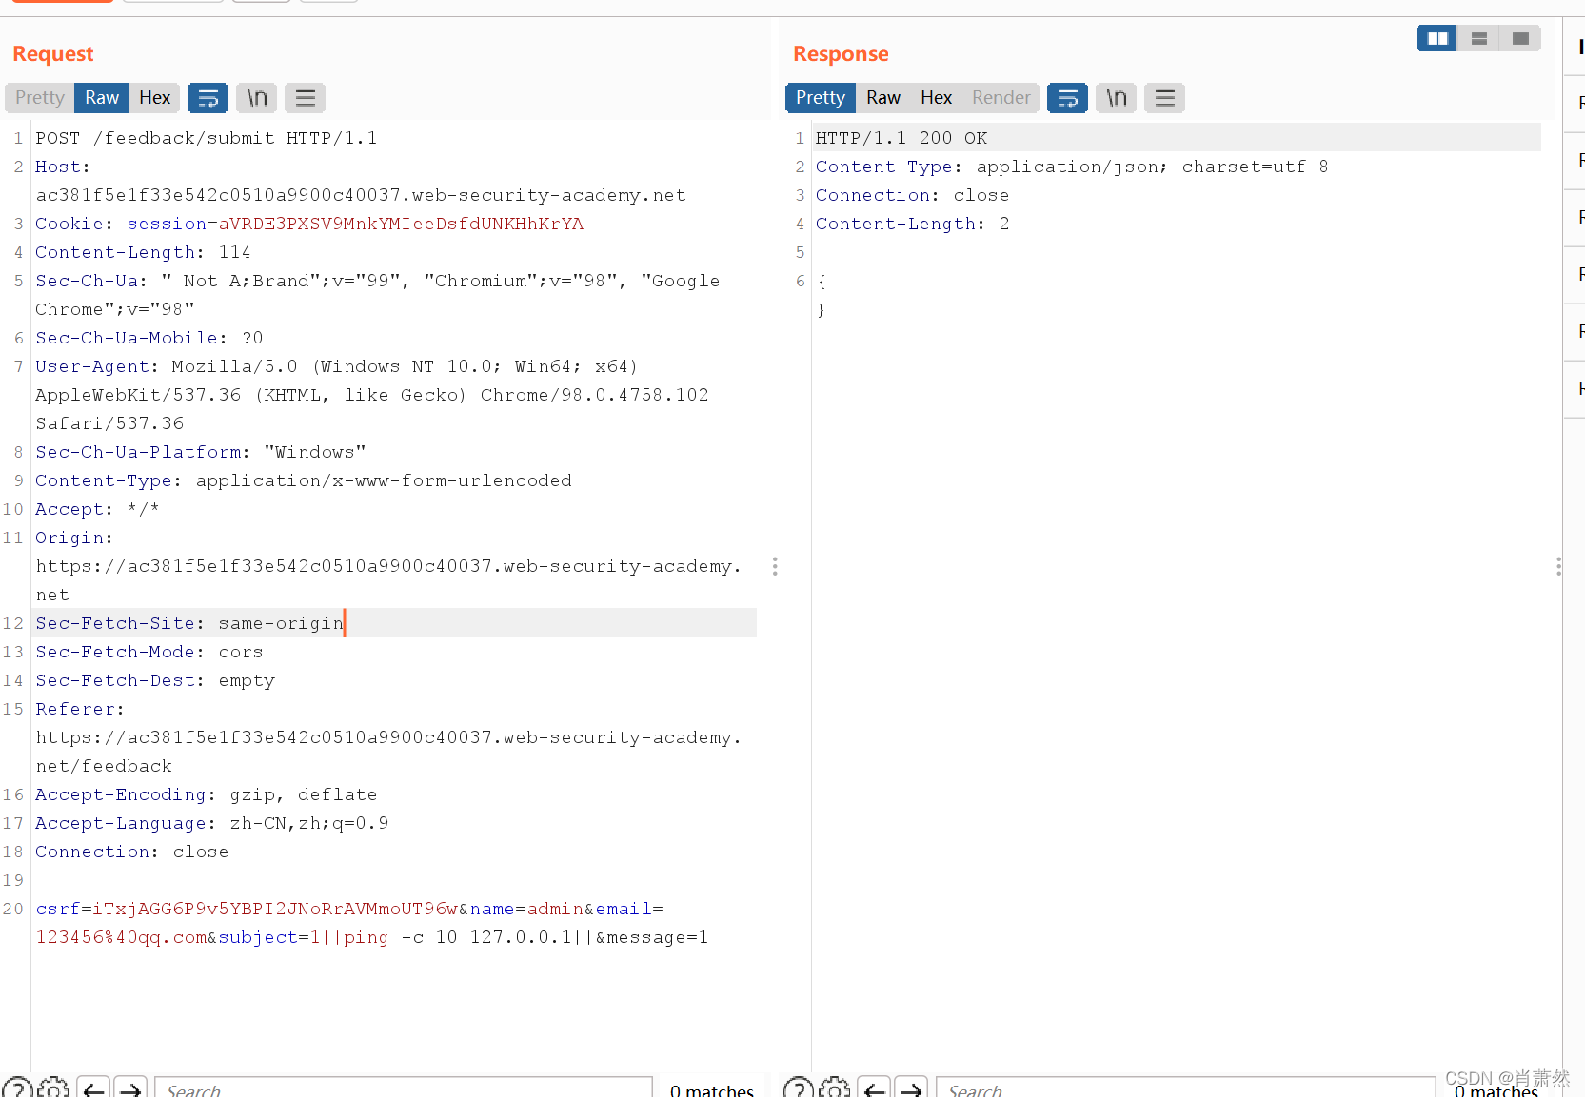Click the Request Content-Length: 114 line

click(144, 252)
